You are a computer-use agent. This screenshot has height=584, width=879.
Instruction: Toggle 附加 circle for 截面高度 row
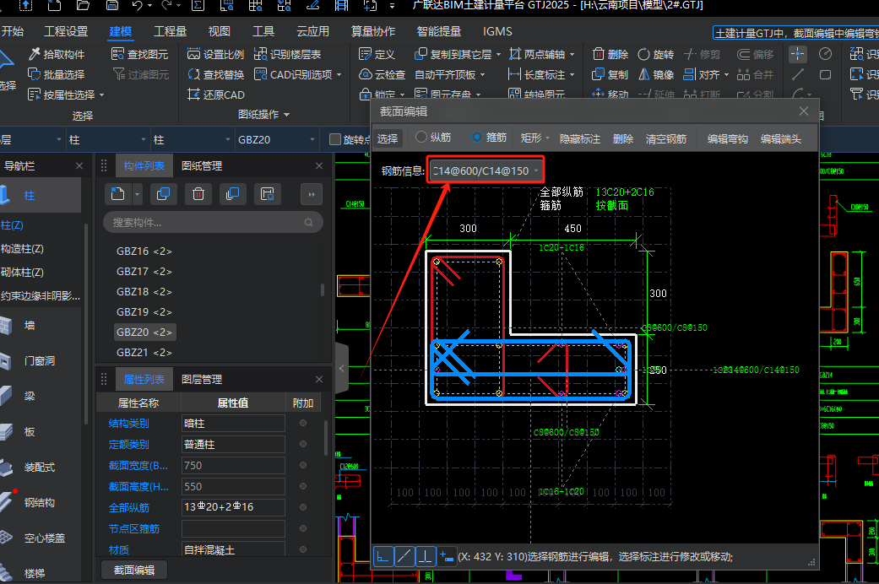tap(303, 486)
